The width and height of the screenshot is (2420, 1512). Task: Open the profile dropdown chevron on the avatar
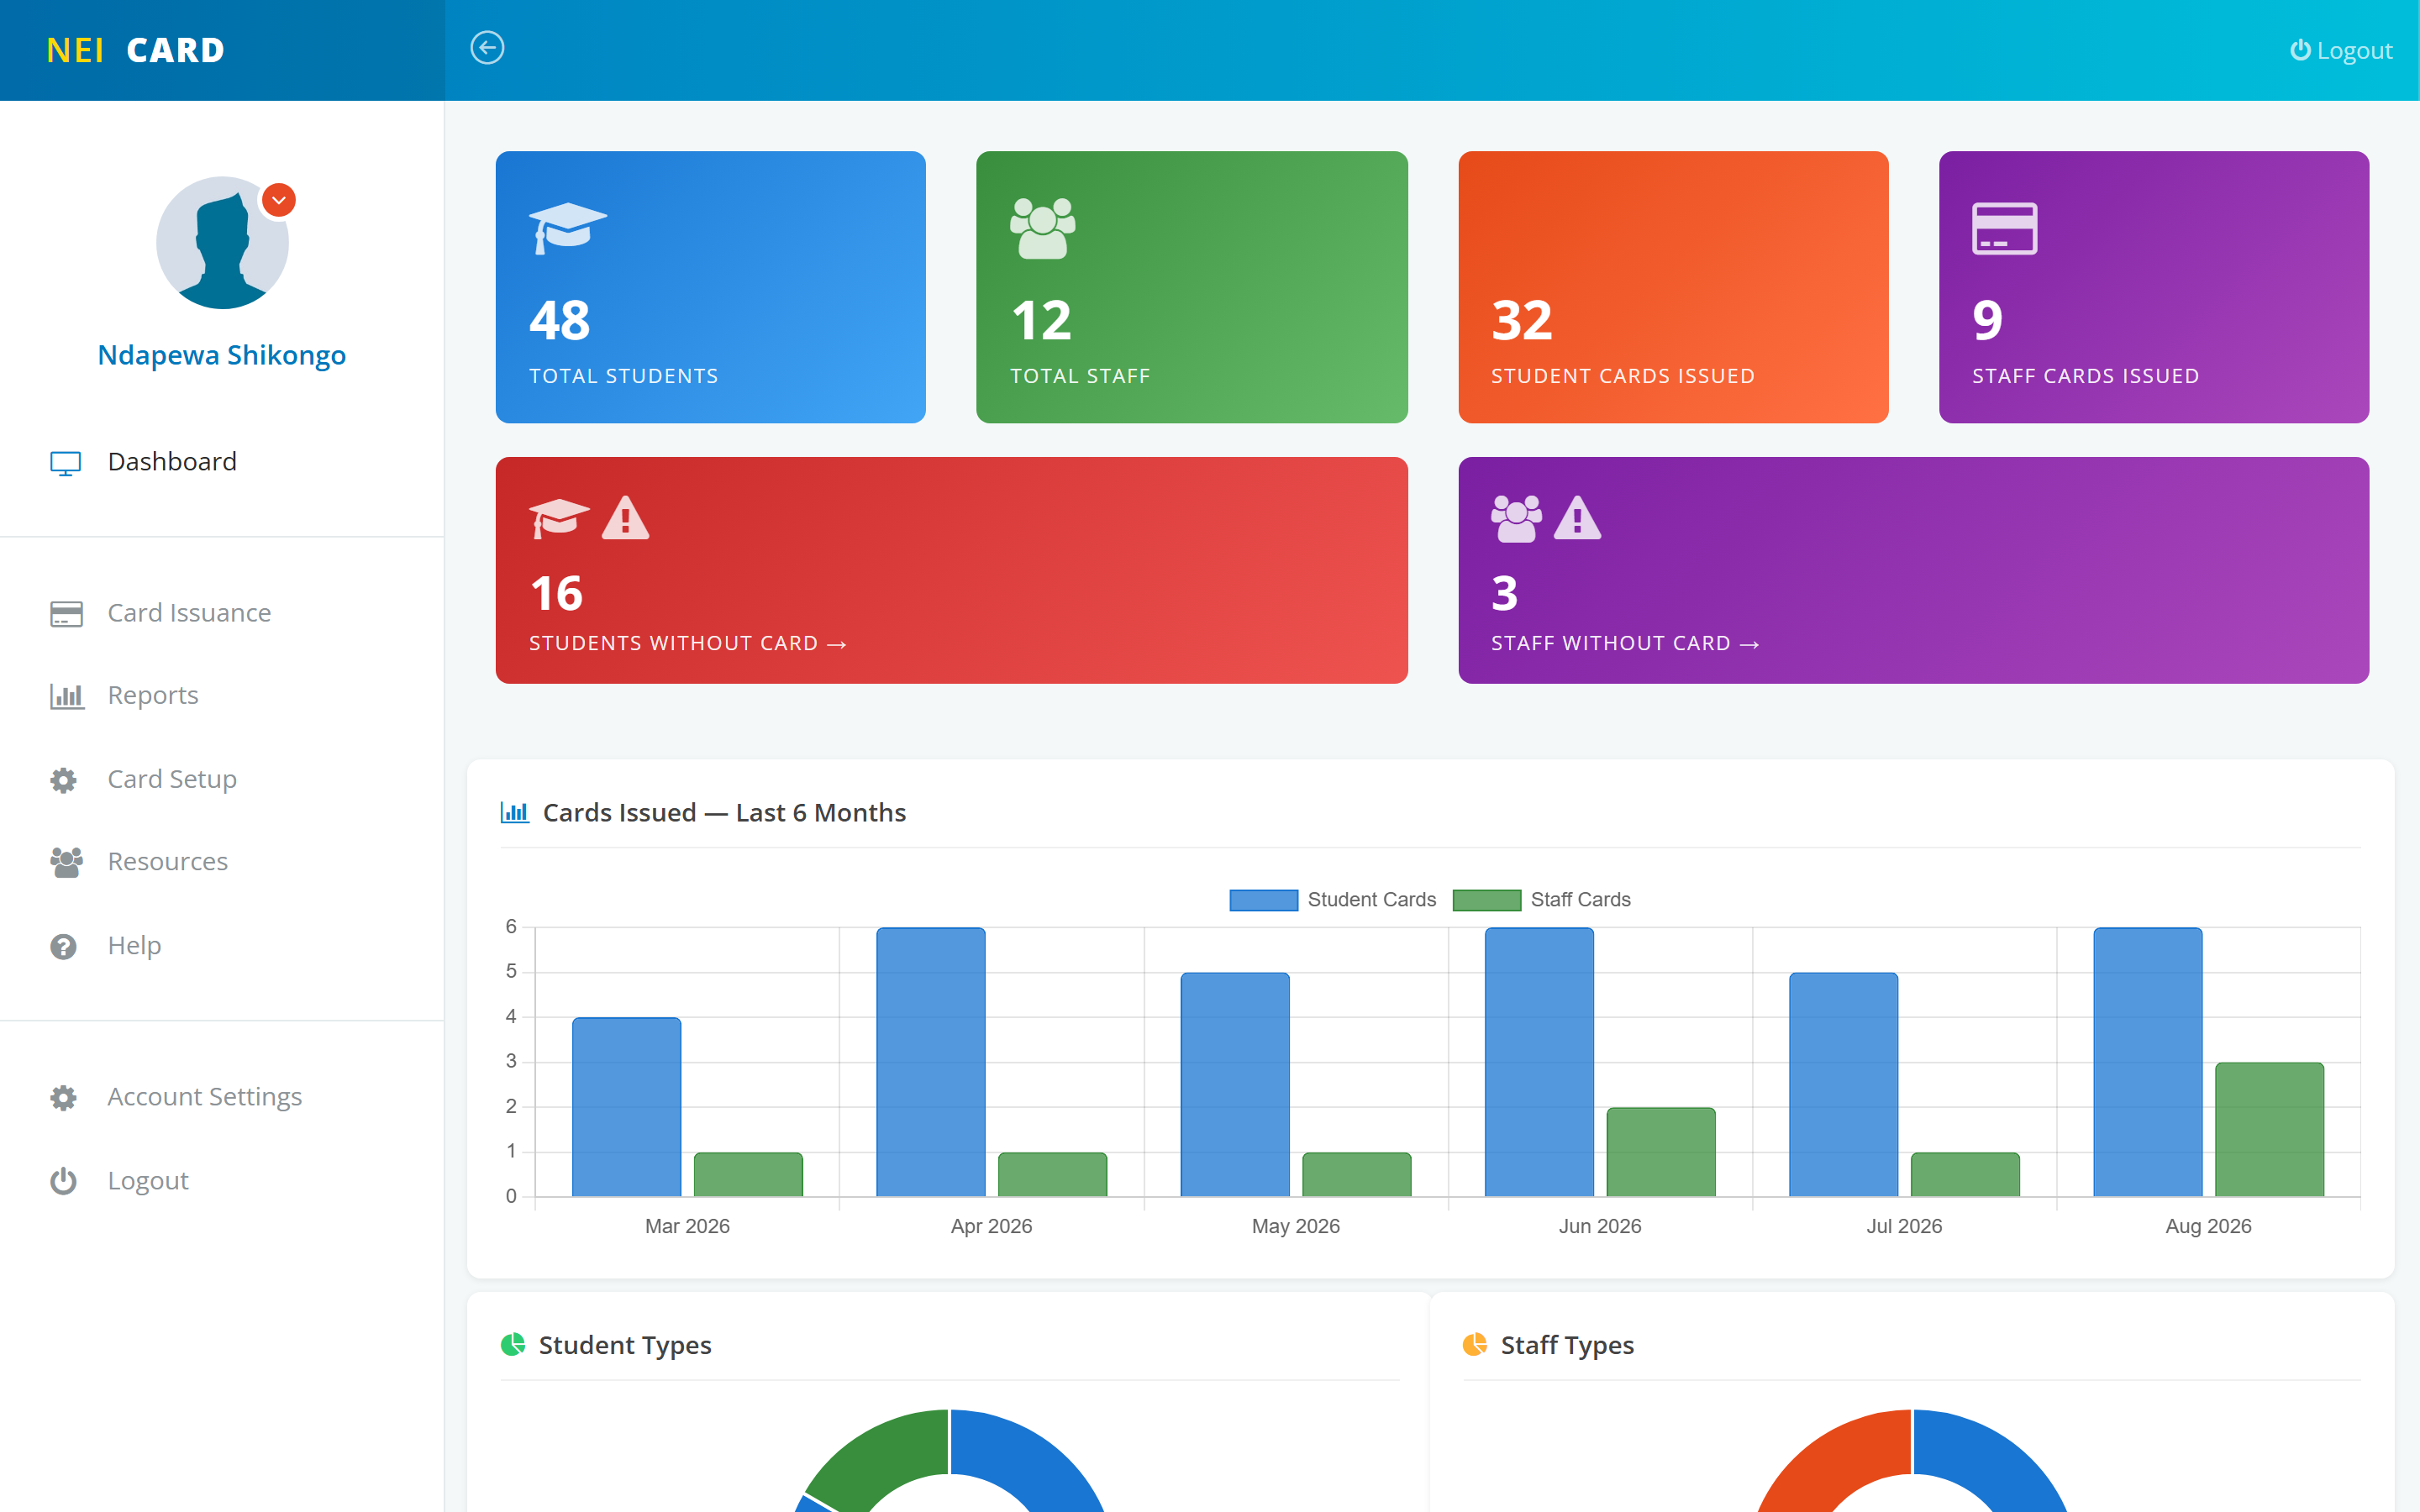(x=279, y=200)
